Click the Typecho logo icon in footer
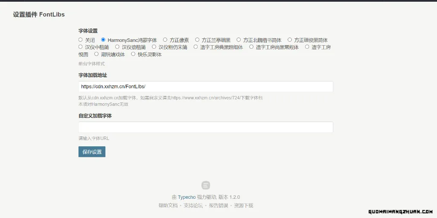The height and width of the screenshot is (218, 437). [206, 186]
